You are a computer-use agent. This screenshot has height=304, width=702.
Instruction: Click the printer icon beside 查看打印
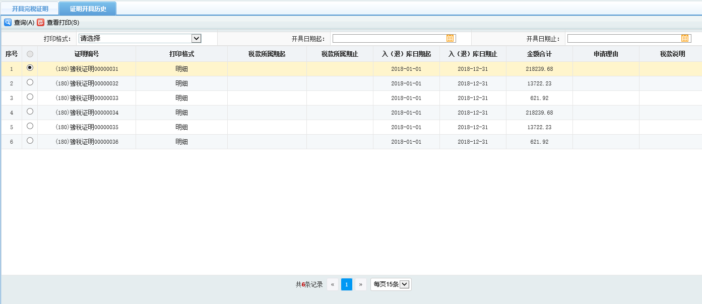pos(42,22)
